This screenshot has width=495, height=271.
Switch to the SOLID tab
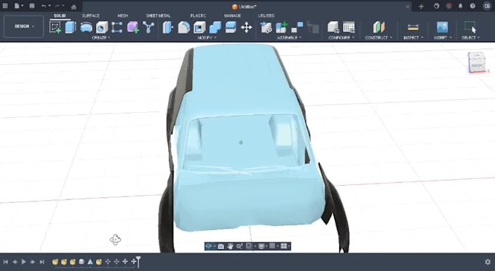[x=60, y=15]
